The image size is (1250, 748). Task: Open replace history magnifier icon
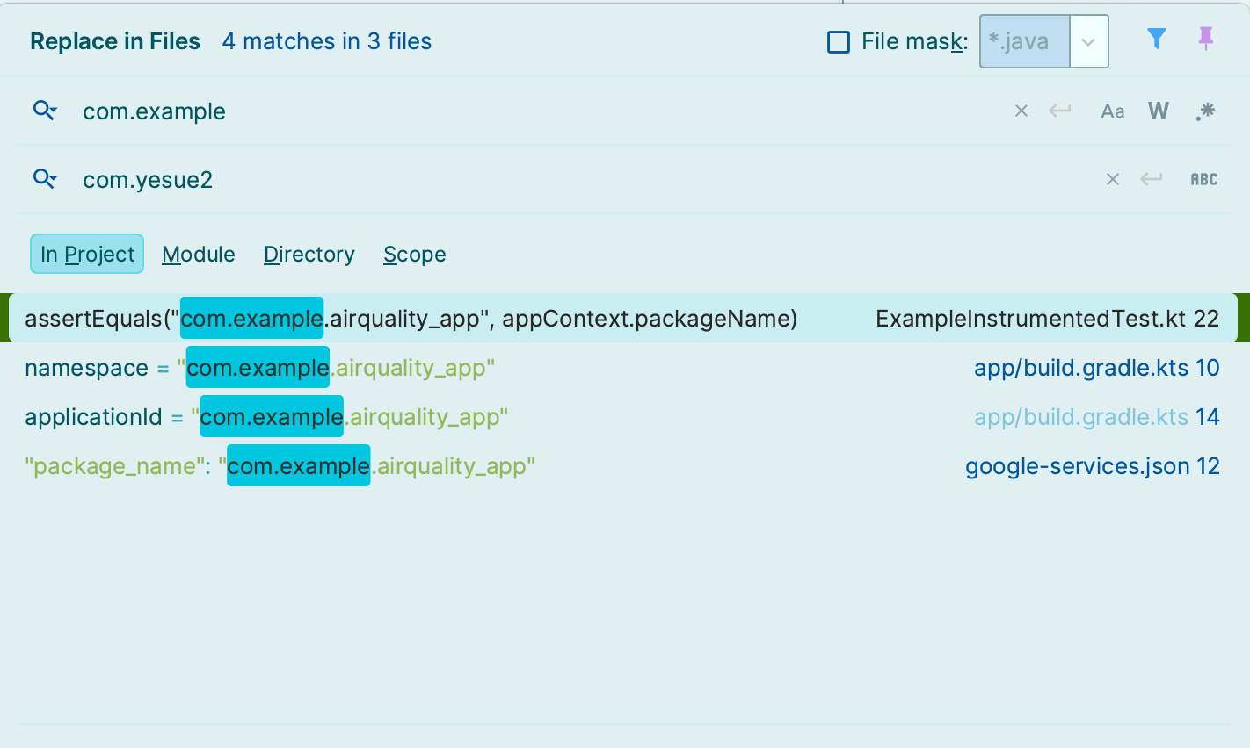point(45,179)
